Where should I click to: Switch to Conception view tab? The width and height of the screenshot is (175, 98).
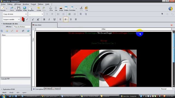coord(38,89)
